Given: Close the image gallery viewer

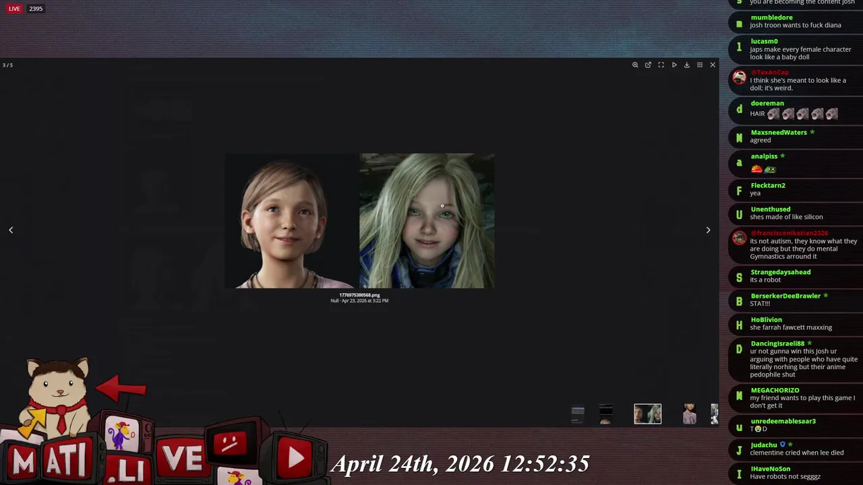Looking at the screenshot, I should tap(713, 65).
